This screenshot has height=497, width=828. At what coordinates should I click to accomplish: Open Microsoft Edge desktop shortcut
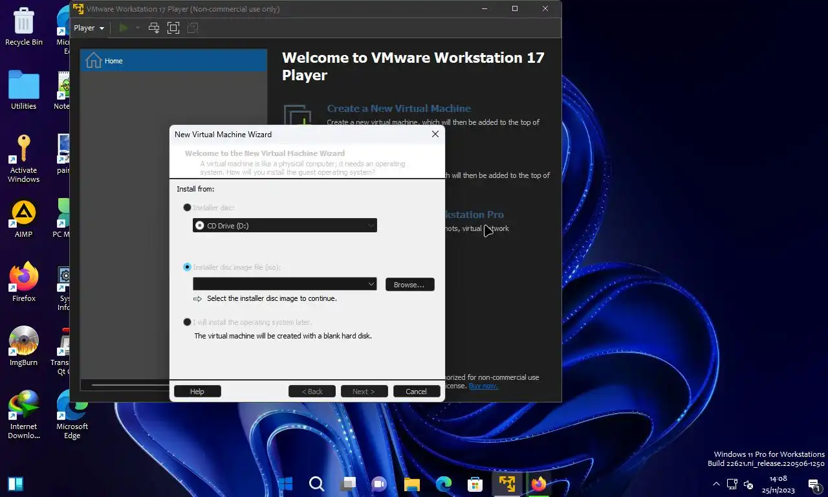72,414
